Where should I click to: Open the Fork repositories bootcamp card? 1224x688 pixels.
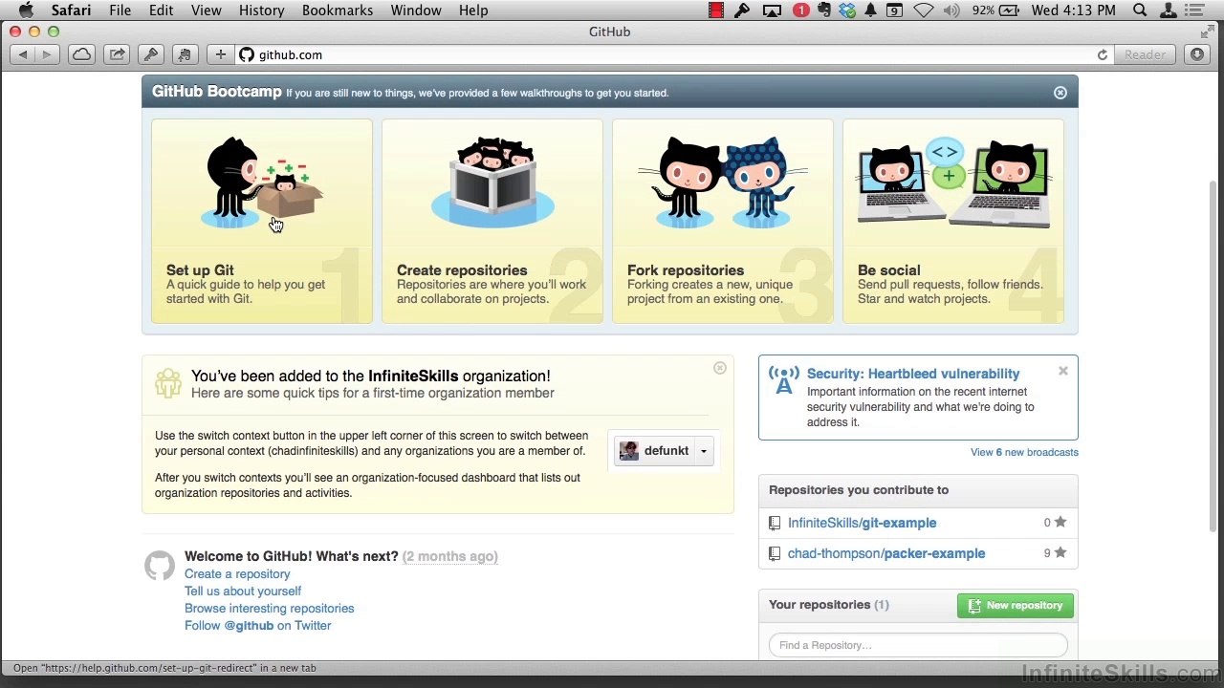click(x=723, y=221)
